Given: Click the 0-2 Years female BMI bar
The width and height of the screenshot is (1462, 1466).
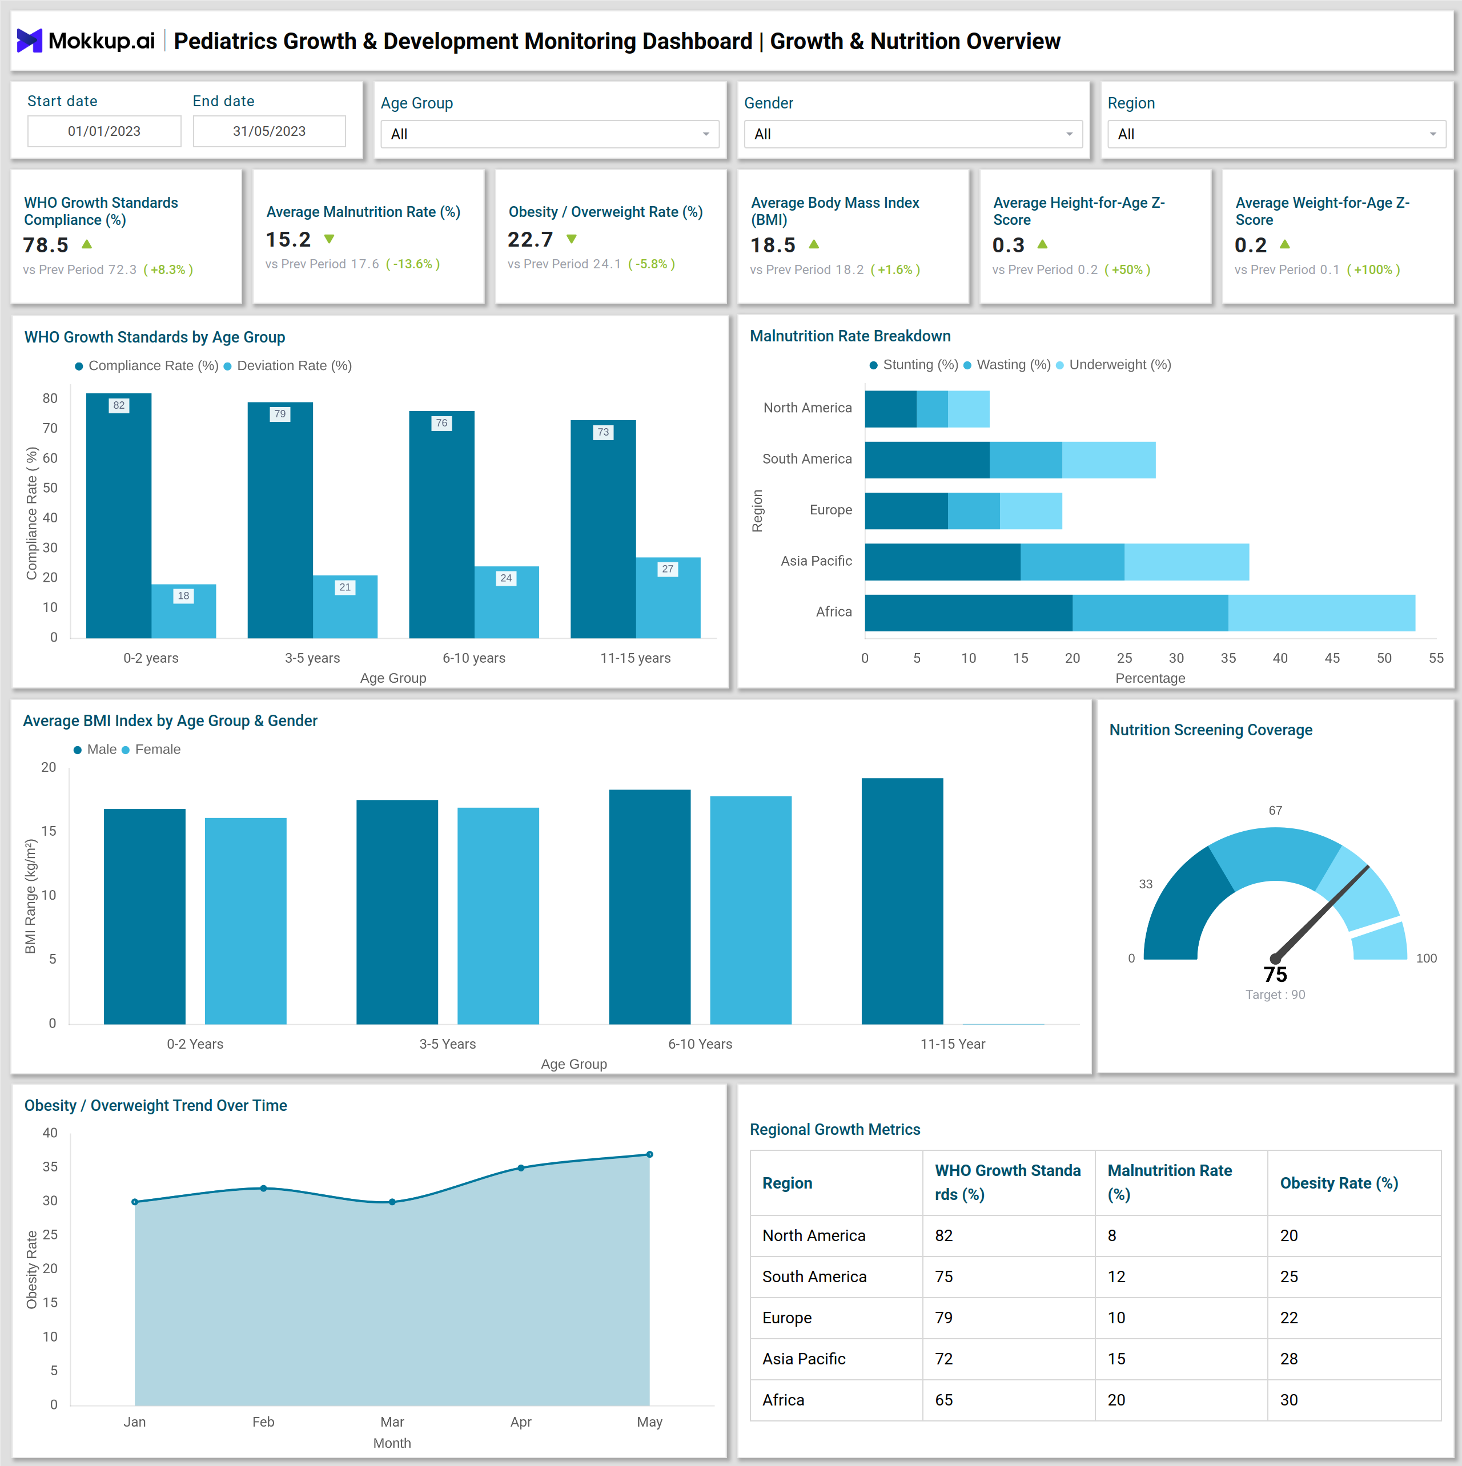Looking at the screenshot, I should [246, 921].
